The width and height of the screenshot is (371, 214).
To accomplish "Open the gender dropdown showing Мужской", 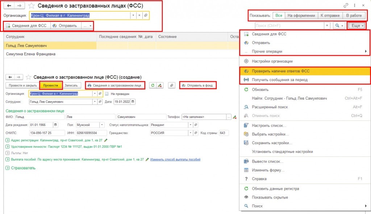I will pyautogui.click(x=102, y=125).
